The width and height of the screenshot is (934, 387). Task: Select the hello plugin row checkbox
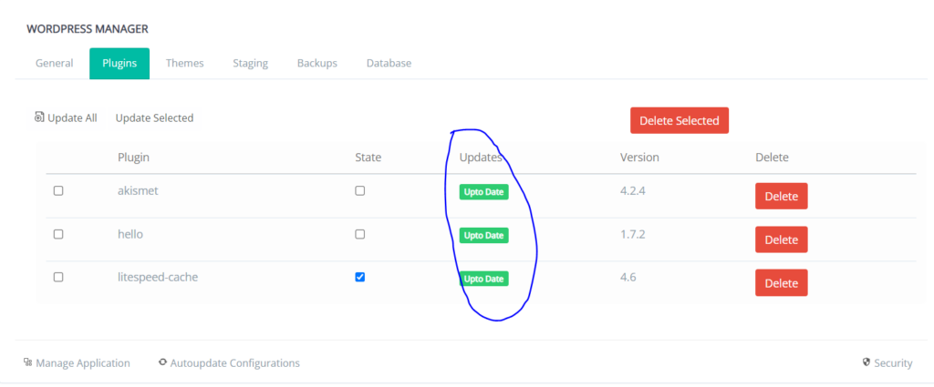point(58,234)
